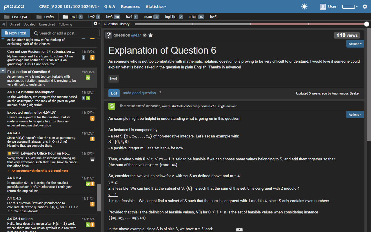Open the LIVE Q&A folder
Screen dimensions: 371x232
pos(16,17)
